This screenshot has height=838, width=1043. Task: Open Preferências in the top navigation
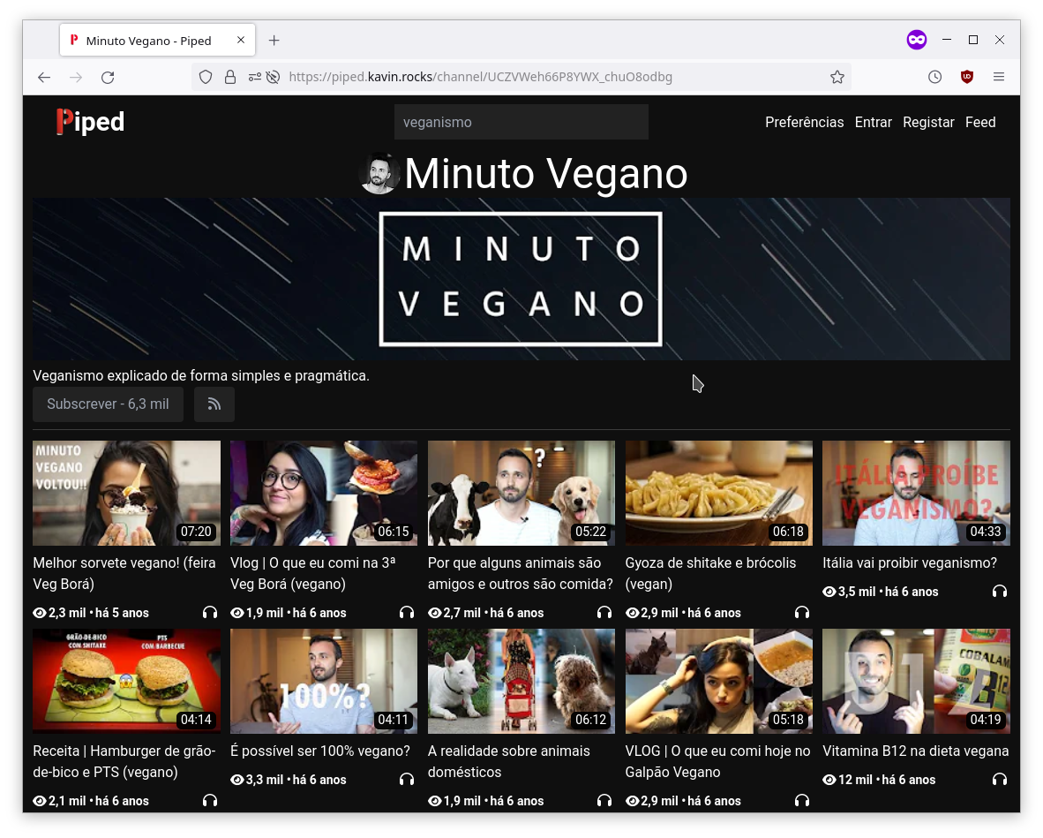(x=804, y=123)
